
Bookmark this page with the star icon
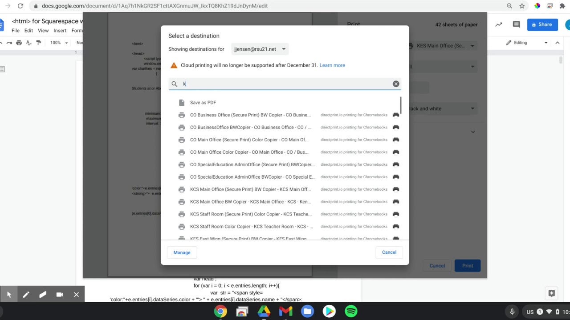point(522,6)
